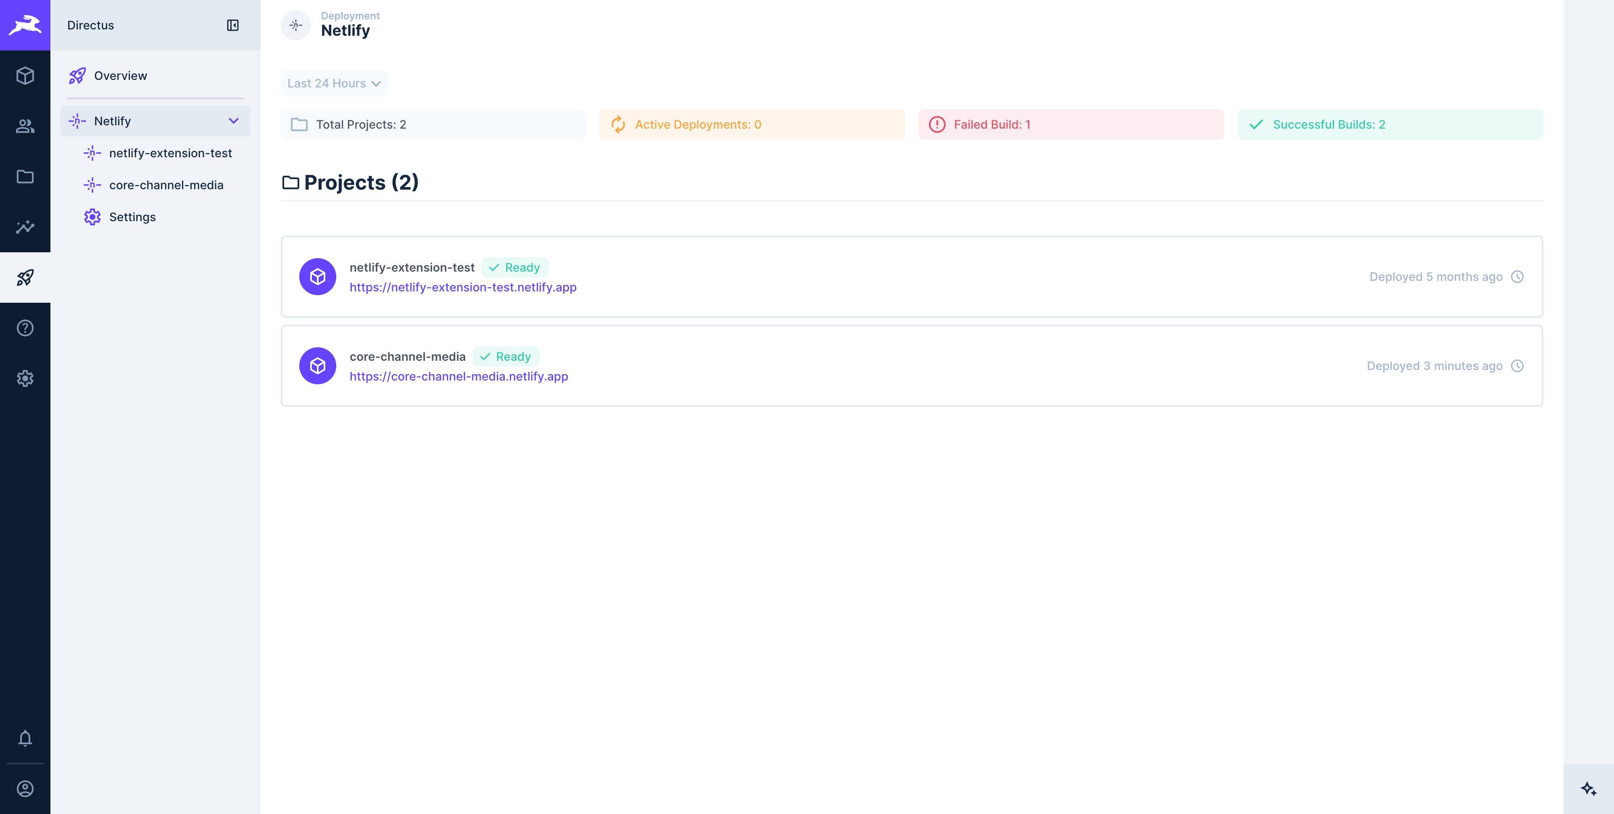Image resolution: width=1614 pixels, height=814 pixels.
Task: Select the active Deployments rocket icon
Action: tap(25, 276)
